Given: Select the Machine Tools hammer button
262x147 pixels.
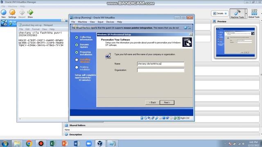Looking at the screenshot, I should click(x=237, y=13).
